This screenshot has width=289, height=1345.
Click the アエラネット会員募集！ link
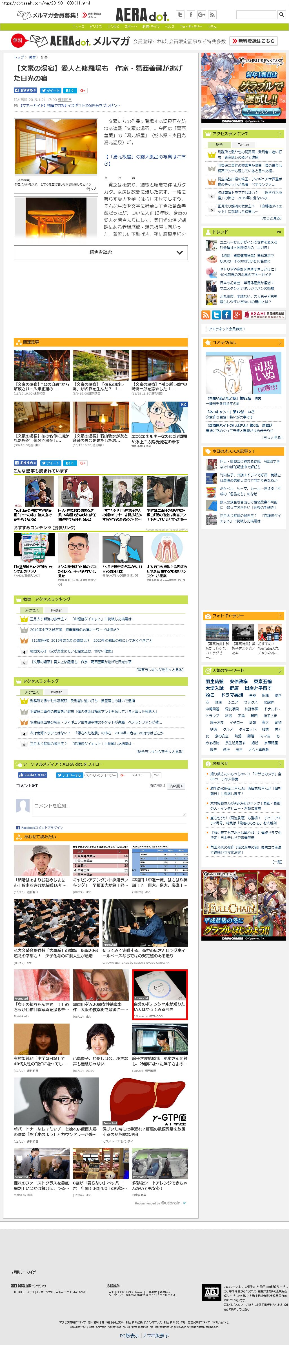pos(226,329)
